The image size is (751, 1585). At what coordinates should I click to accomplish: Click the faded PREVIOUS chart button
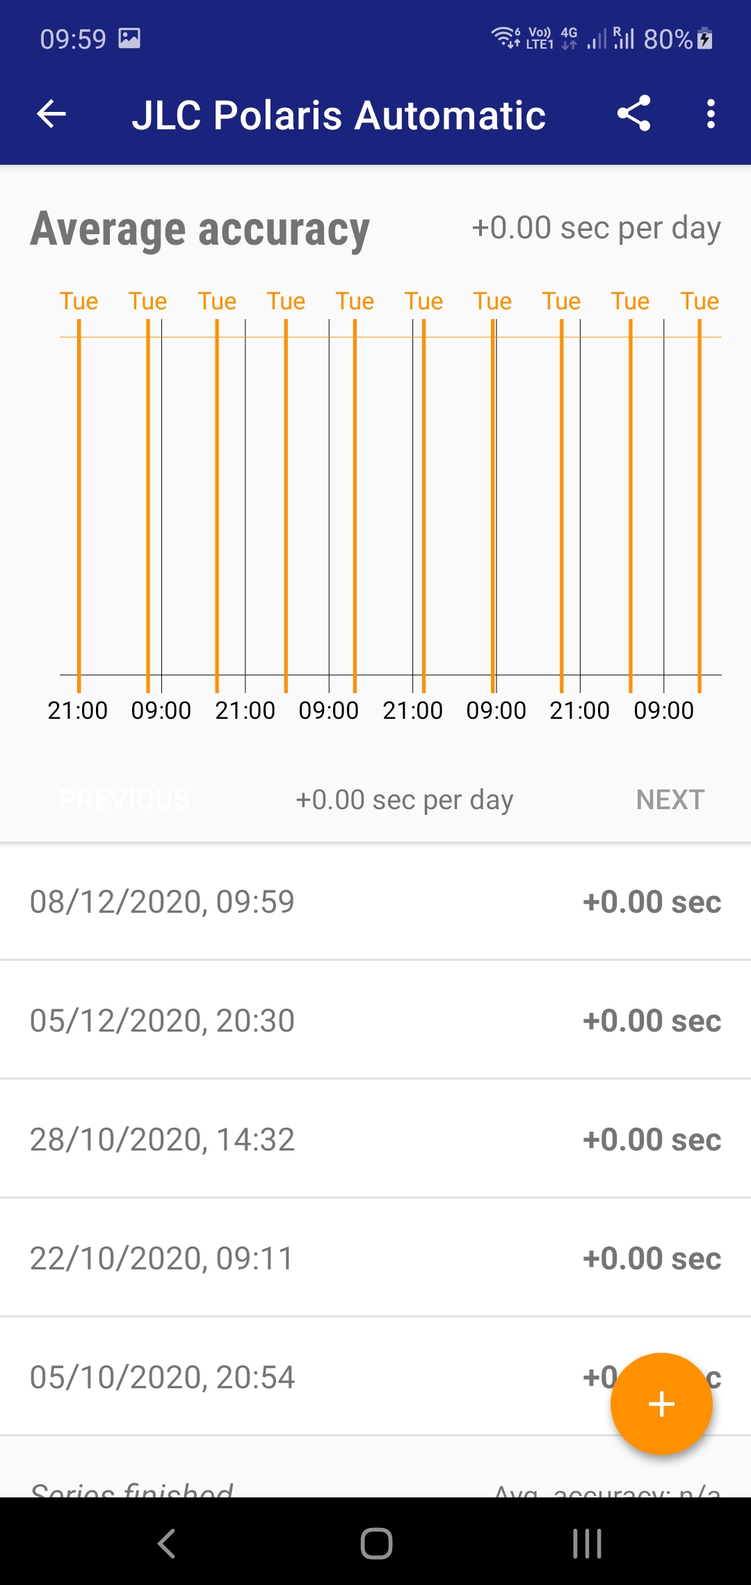coord(124,799)
